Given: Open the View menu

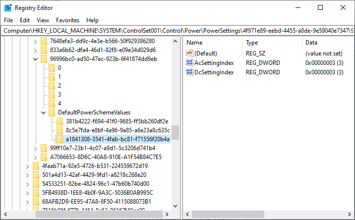Looking at the screenshot, I should [43, 20].
